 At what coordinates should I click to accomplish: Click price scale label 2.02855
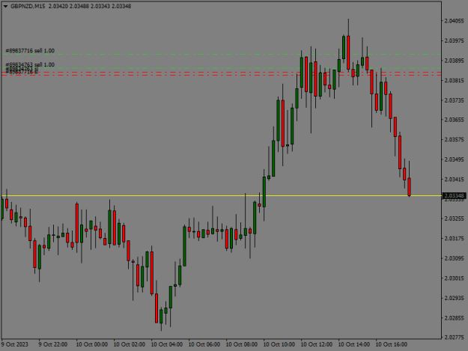coord(455,318)
